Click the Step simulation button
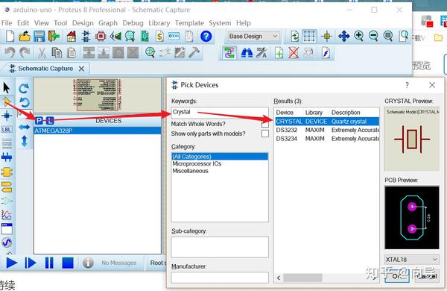Image resolution: width=447 pixels, height=291 pixels. point(31,263)
